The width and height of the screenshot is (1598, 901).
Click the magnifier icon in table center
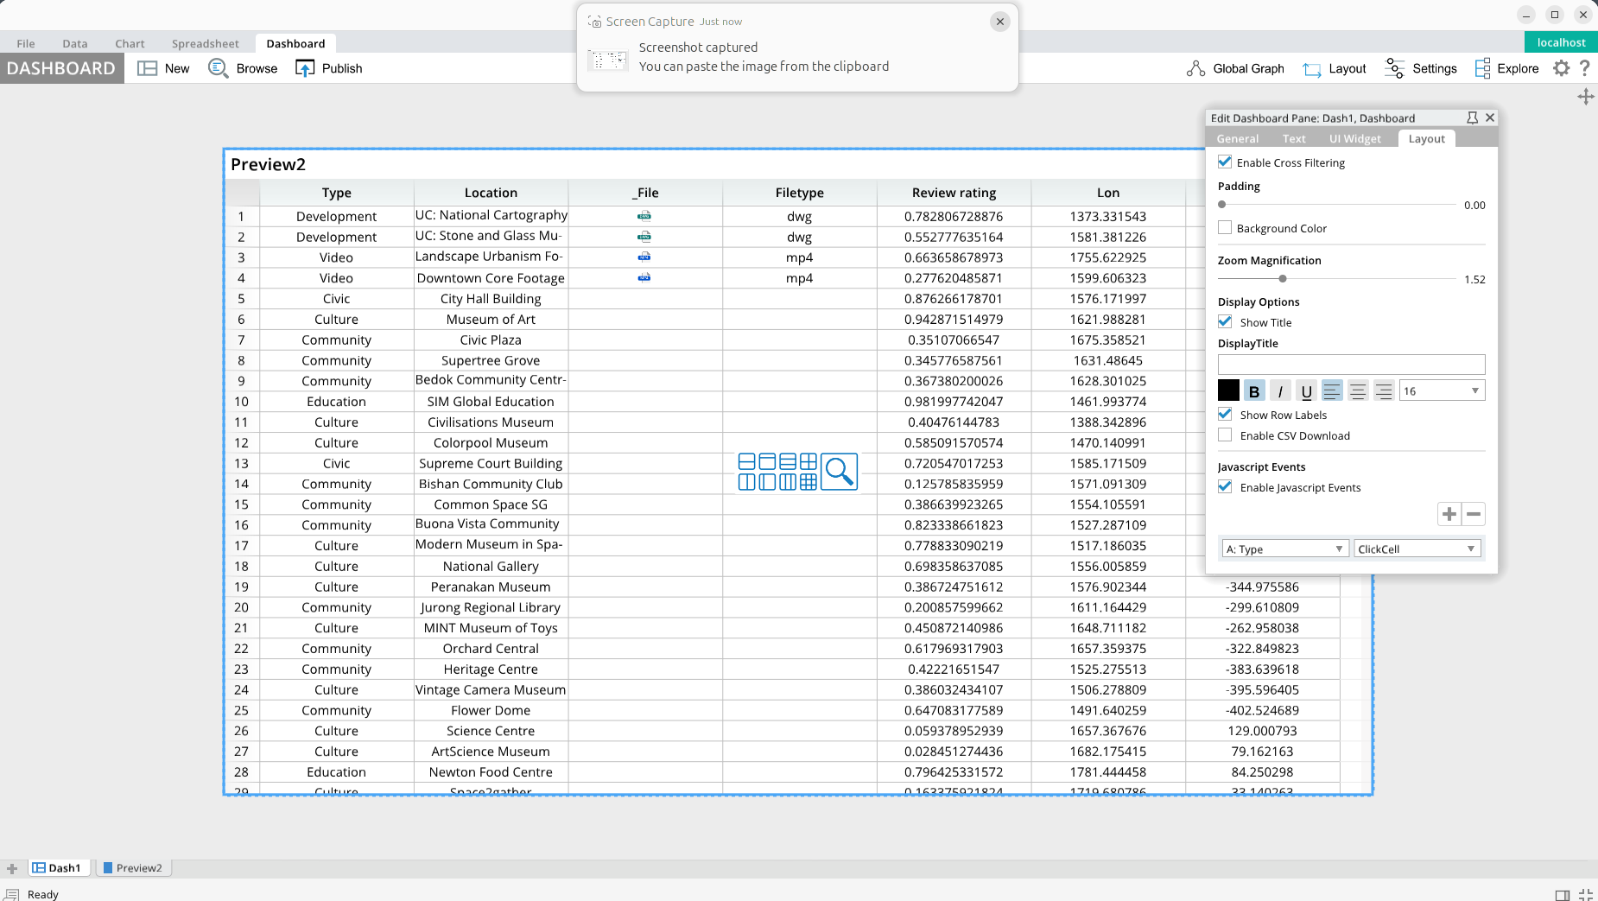[x=839, y=472]
